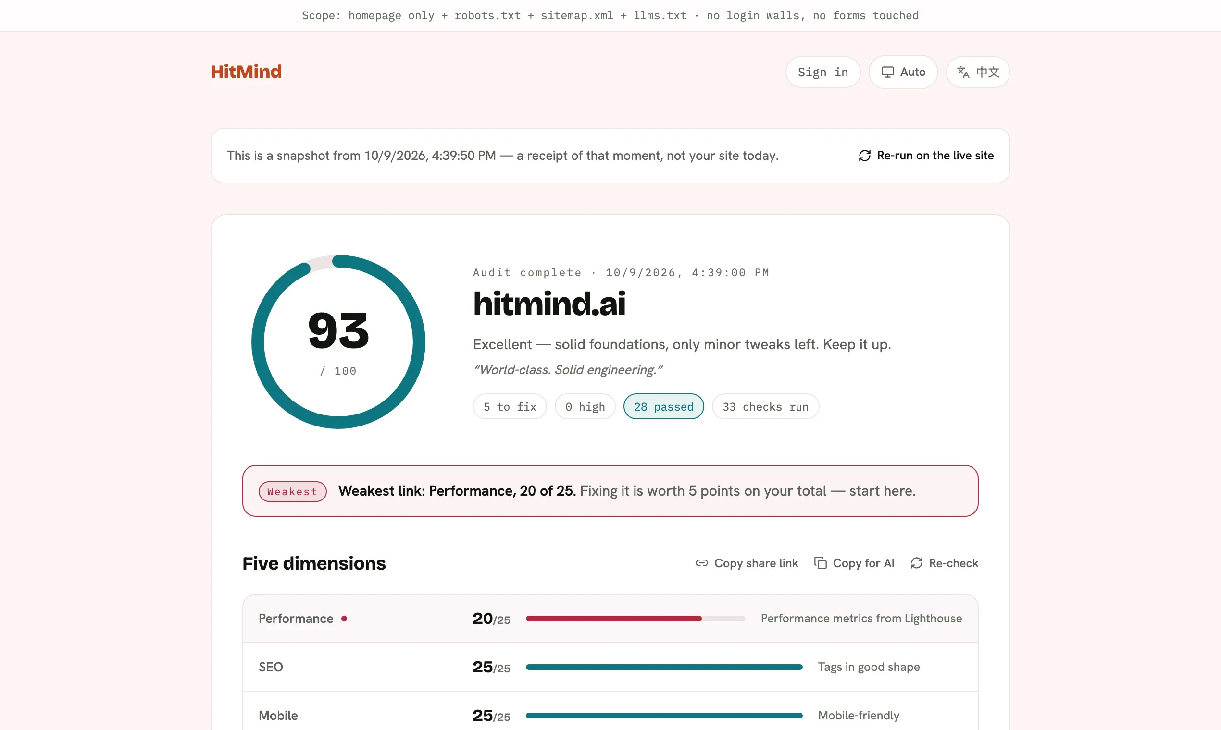
Task: Click the Sign in button
Action: tap(822, 73)
